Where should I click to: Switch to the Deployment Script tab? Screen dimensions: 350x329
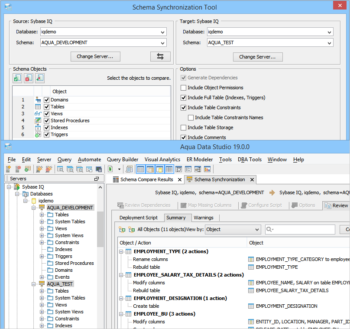click(138, 218)
